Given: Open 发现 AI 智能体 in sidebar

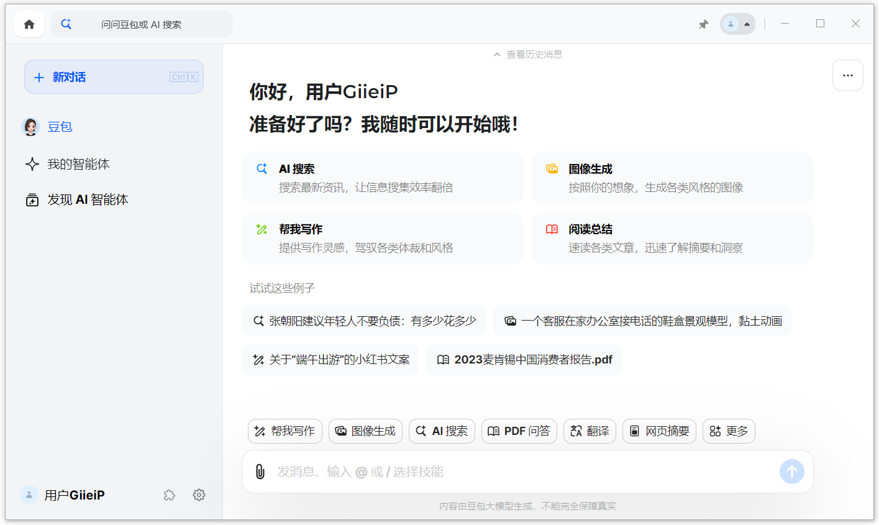Looking at the screenshot, I should click(x=88, y=199).
